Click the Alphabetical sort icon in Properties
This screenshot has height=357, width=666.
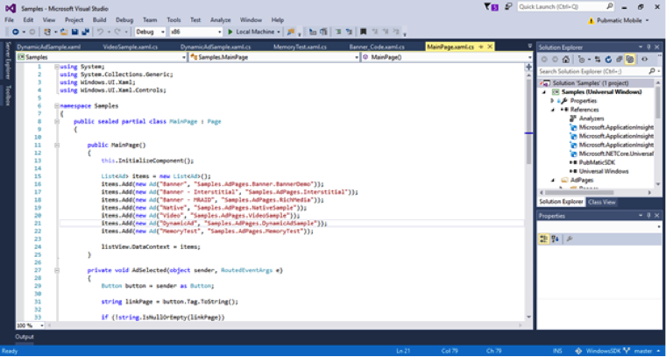pyautogui.click(x=555, y=239)
